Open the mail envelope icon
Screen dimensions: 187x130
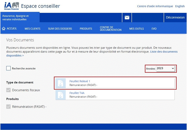click(127, 18)
